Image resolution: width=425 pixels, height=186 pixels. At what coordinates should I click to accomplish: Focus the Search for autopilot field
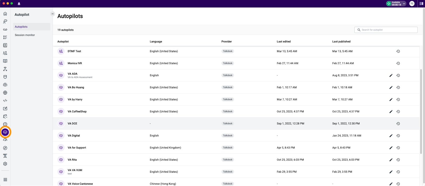point(386,30)
